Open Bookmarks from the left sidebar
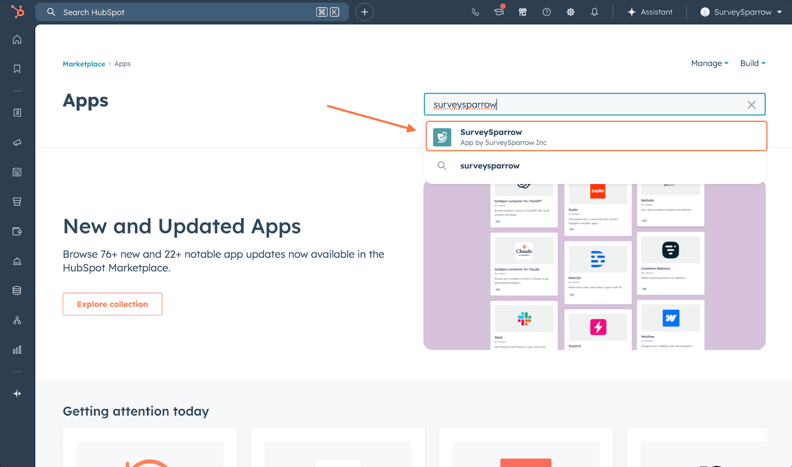Image resolution: width=792 pixels, height=467 pixels. click(x=17, y=69)
